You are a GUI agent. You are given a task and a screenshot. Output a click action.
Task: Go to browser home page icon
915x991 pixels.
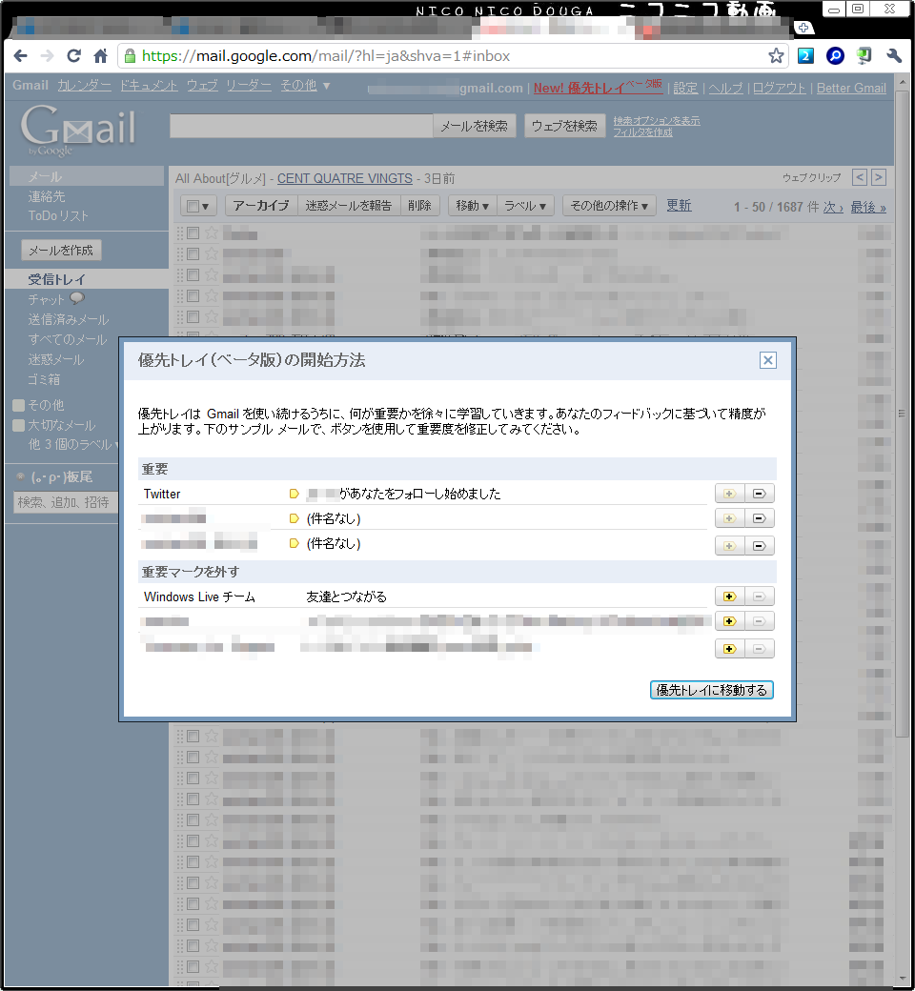[100, 55]
